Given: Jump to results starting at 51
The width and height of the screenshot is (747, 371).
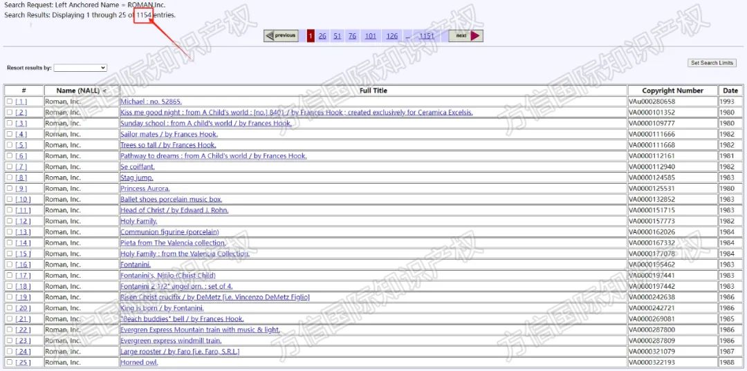Looking at the screenshot, I should [338, 36].
